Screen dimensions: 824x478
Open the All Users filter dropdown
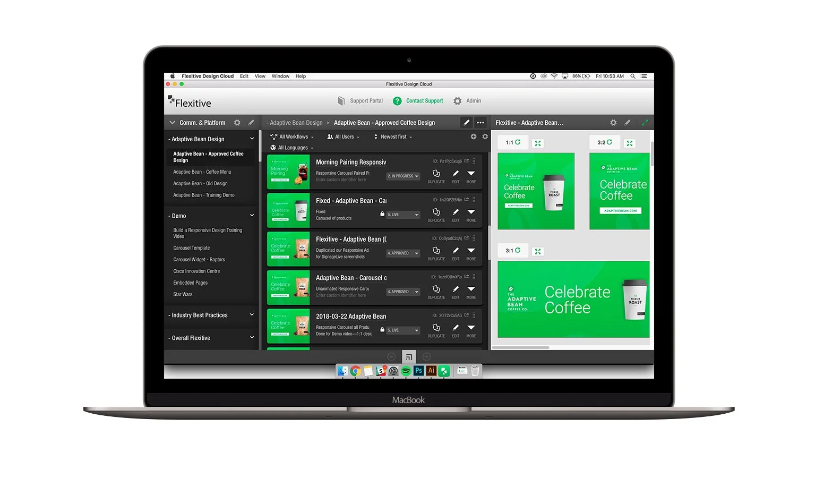pyautogui.click(x=344, y=136)
